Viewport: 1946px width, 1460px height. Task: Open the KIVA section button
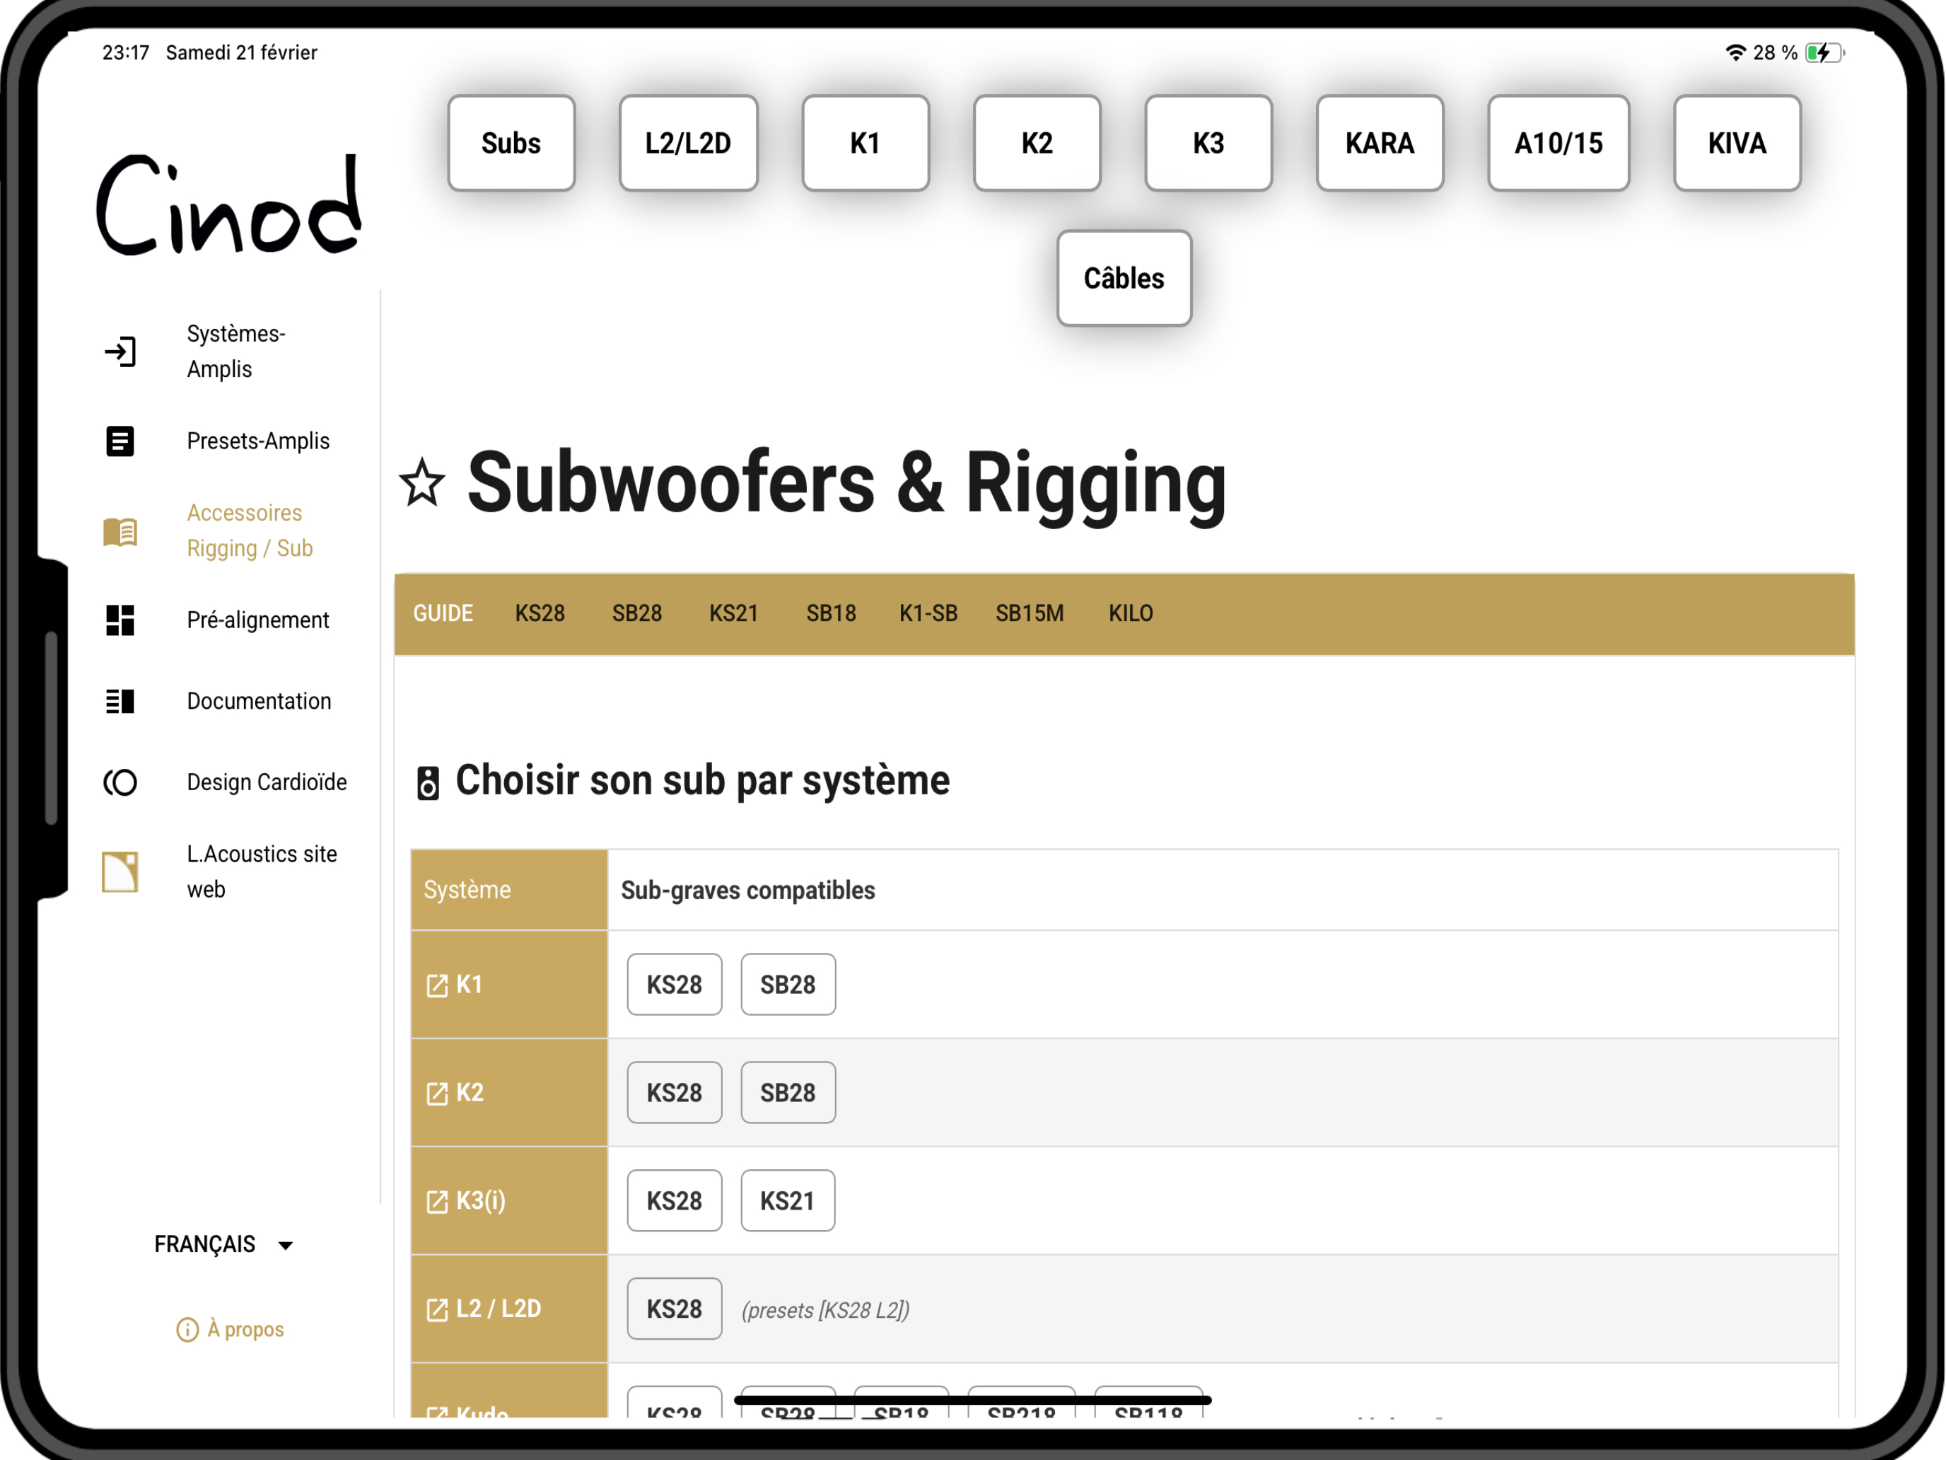[x=1737, y=144]
